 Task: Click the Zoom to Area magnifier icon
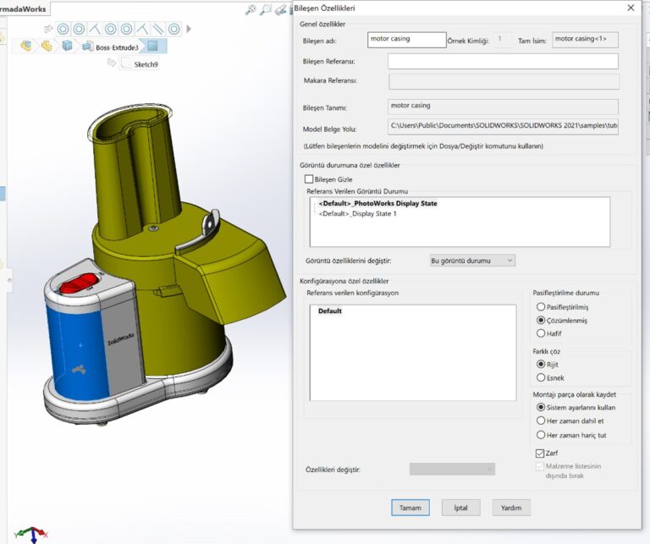click(x=267, y=10)
